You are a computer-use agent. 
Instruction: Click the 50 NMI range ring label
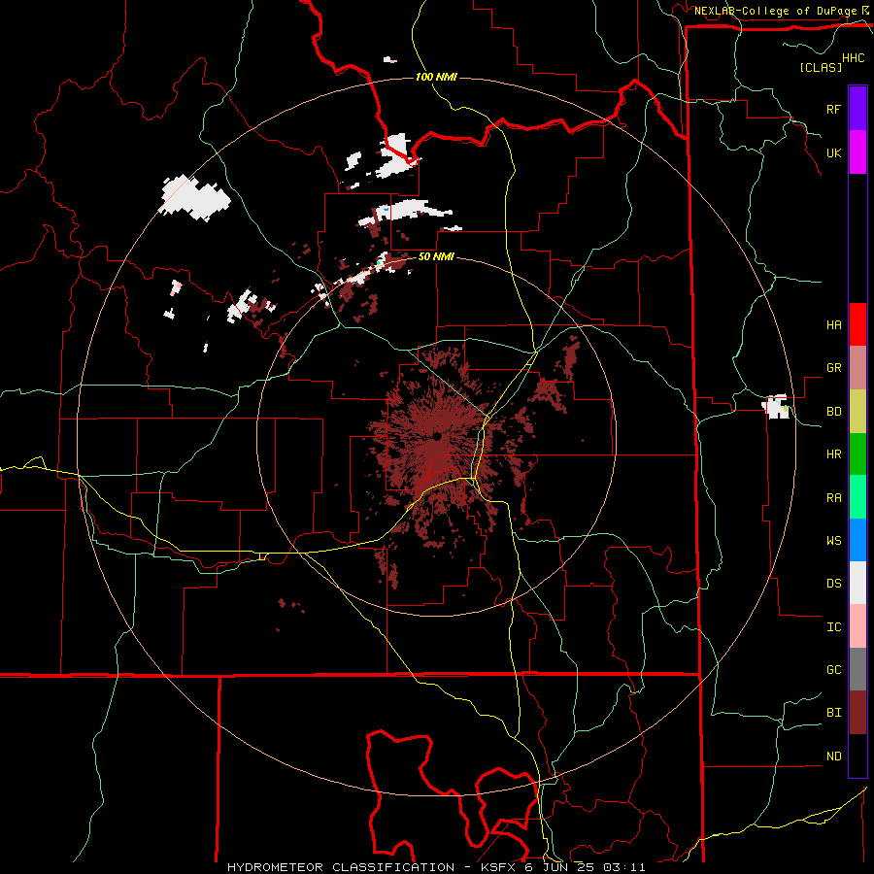(436, 256)
